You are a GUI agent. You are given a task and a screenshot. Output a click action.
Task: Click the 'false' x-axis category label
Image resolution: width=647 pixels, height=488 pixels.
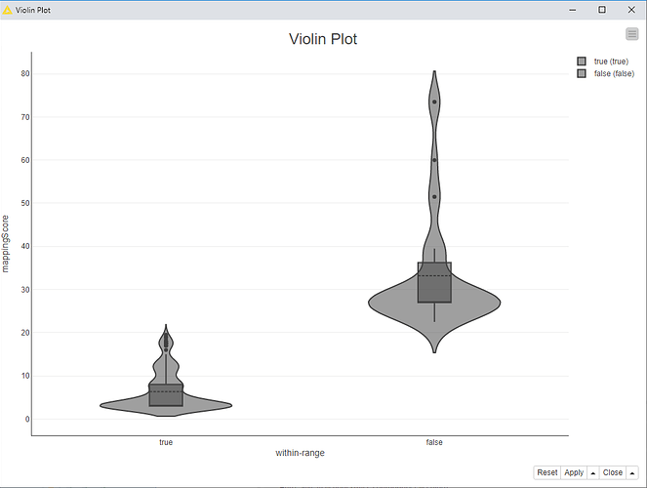tap(434, 442)
